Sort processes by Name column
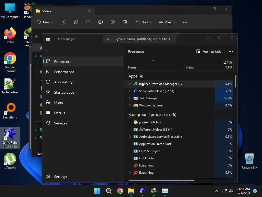The height and width of the screenshot is (197, 262). point(154,64)
